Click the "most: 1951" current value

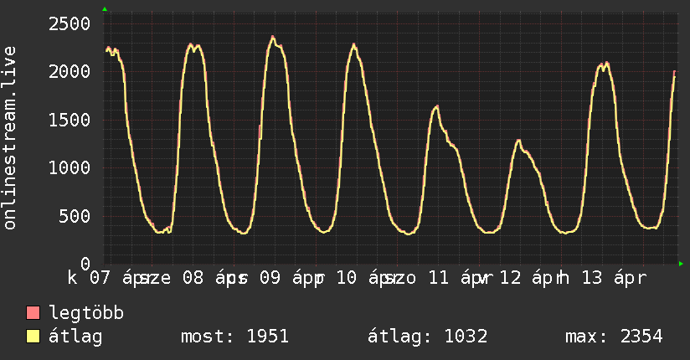point(234,337)
